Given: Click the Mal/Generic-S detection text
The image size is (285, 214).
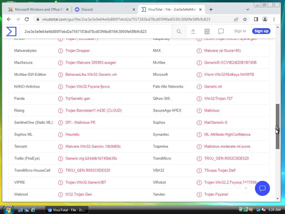Looking at the screenshot, I should pyautogui.click(x=216, y=123).
